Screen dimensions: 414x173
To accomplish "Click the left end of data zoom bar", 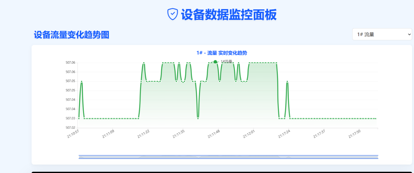I will pos(79,157).
